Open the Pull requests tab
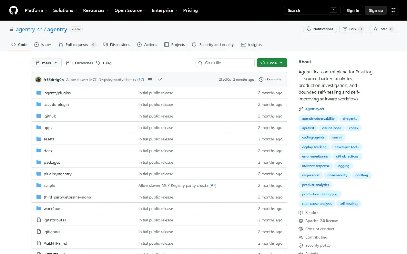 pyautogui.click(x=77, y=45)
